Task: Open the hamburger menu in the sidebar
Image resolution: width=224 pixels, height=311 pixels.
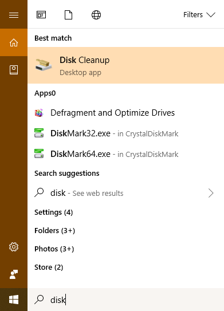Action: coord(14,15)
